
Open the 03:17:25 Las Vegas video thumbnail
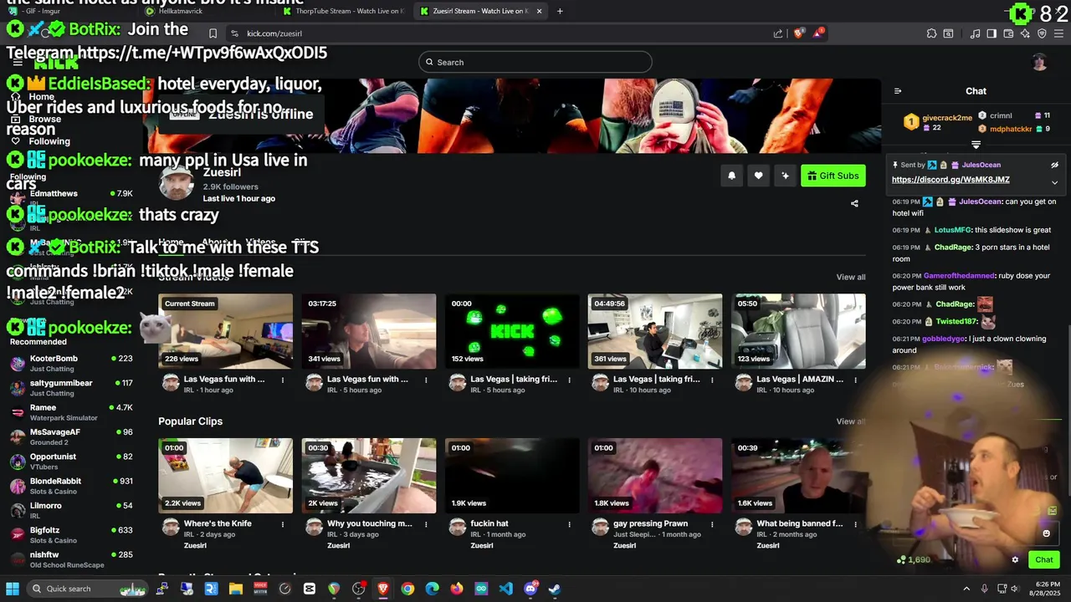[x=369, y=331]
